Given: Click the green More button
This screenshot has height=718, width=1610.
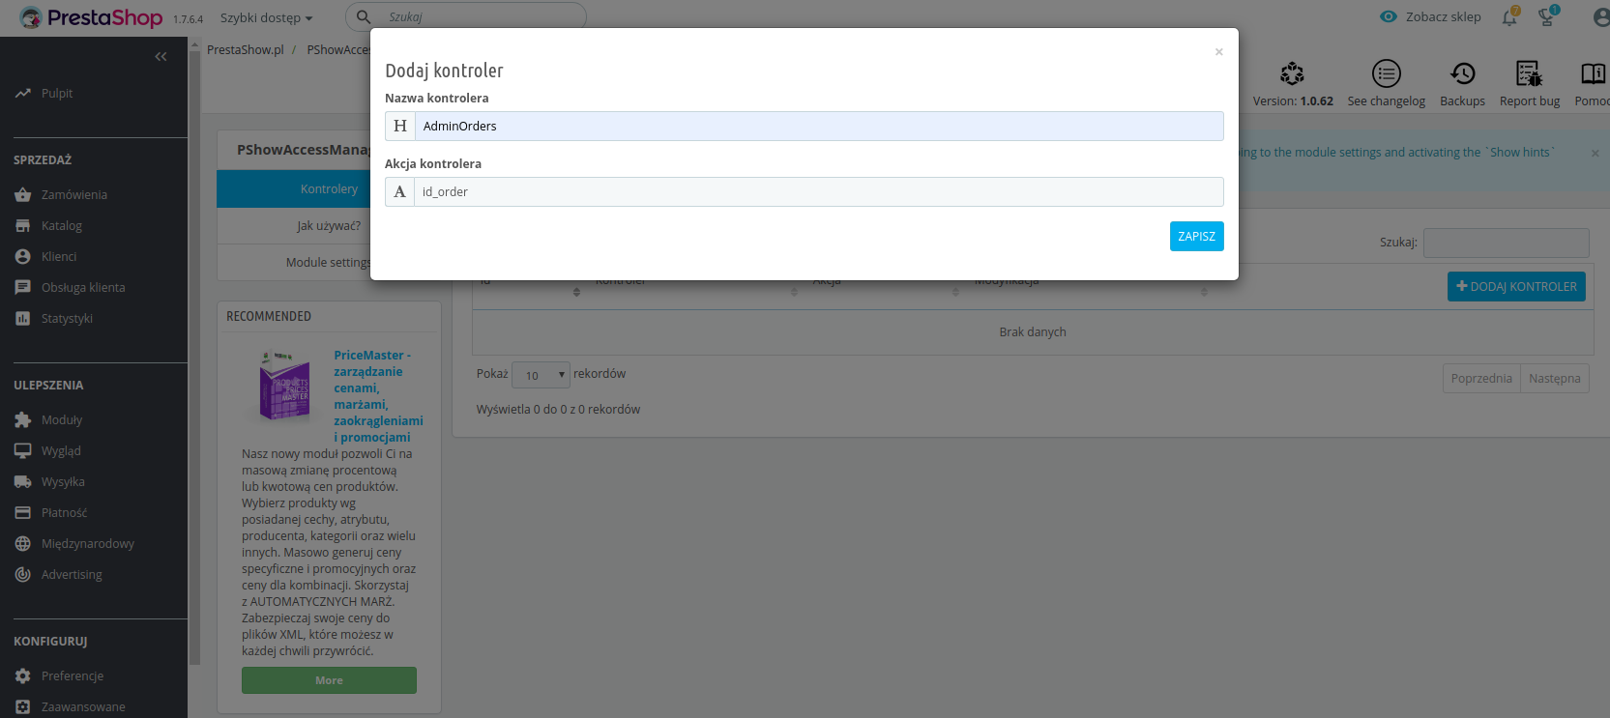Looking at the screenshot, I should pyautogui.click(x=329, y=680).
